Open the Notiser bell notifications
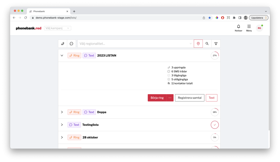The image size is (280, 162). [x=239, y=28]
